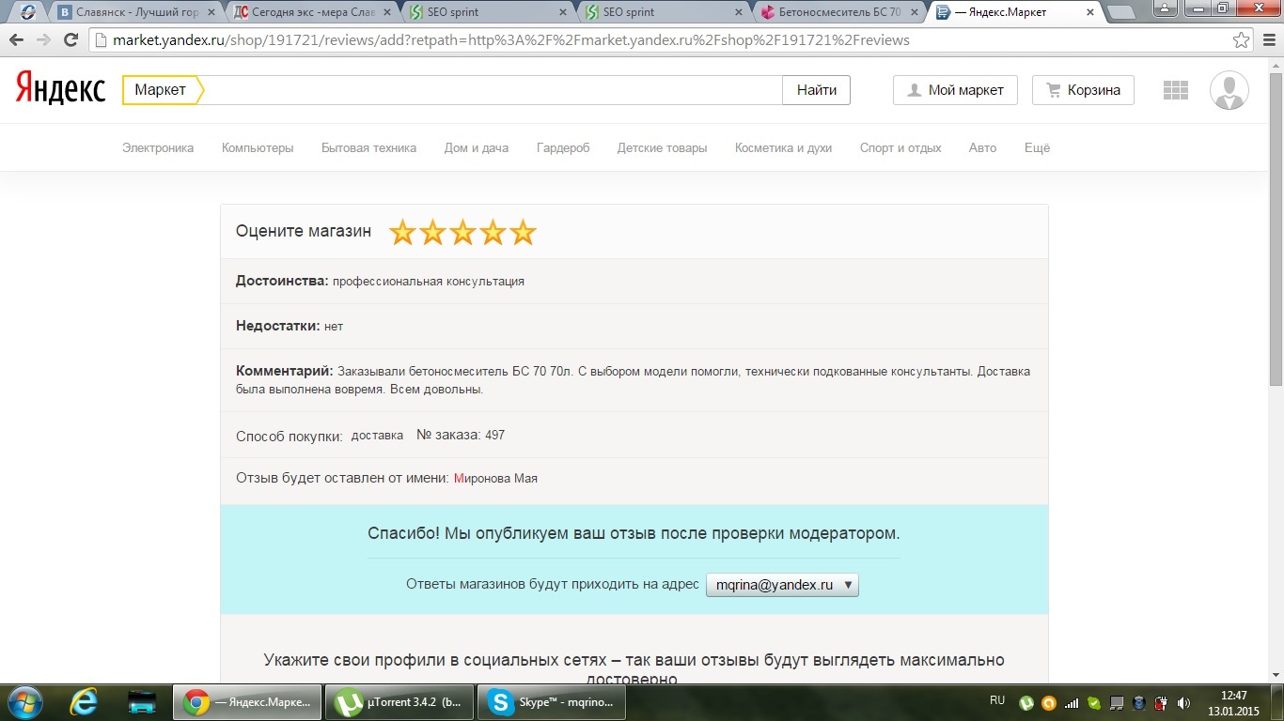
Task: Launch Internet Explorer from the taskbar
Action: pyautogui.click(x=84, y=701)
